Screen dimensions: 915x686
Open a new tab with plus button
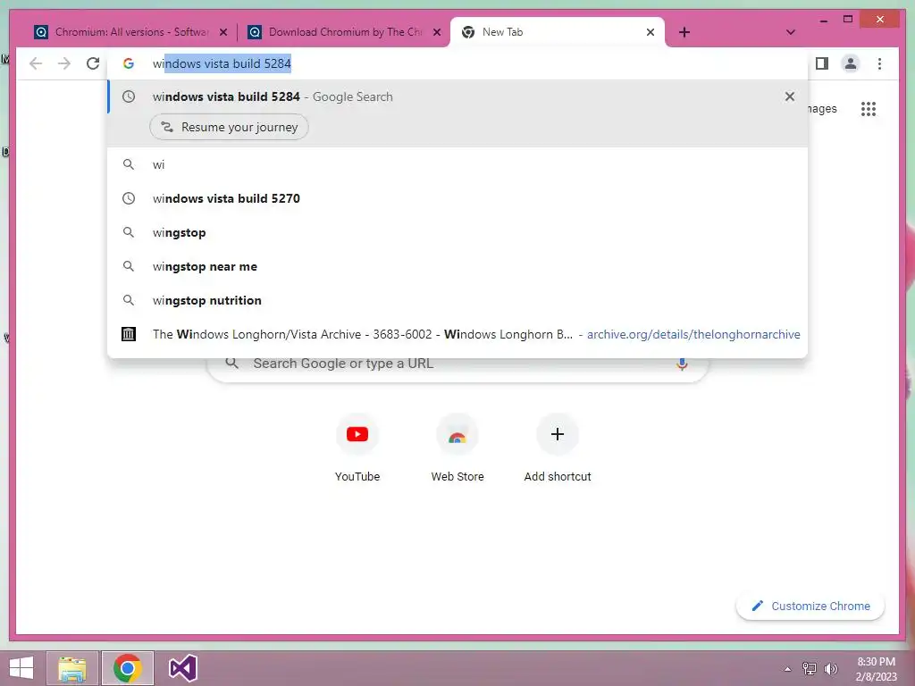(684, 32)
